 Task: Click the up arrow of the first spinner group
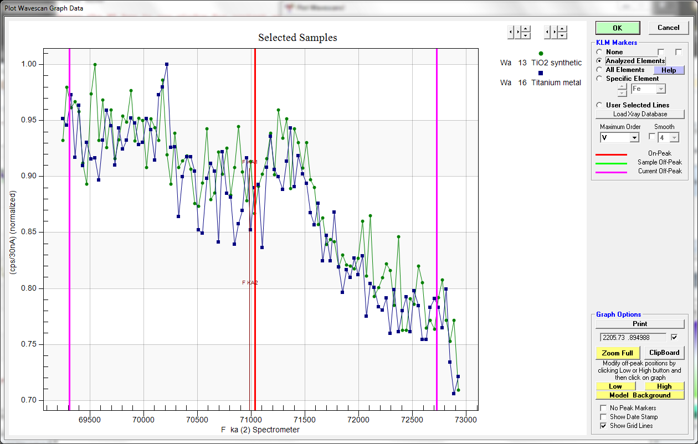pos(526,29)
